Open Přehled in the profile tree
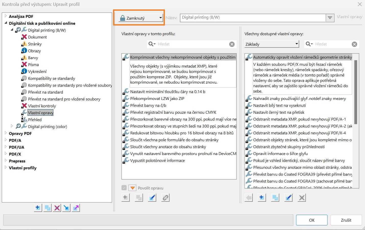 [x=35, y=120]
